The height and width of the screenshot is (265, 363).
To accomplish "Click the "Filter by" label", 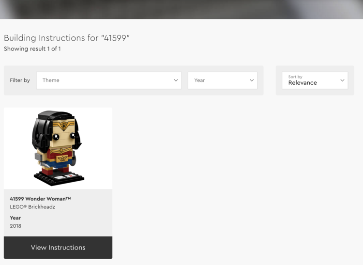I will (20, 80).
